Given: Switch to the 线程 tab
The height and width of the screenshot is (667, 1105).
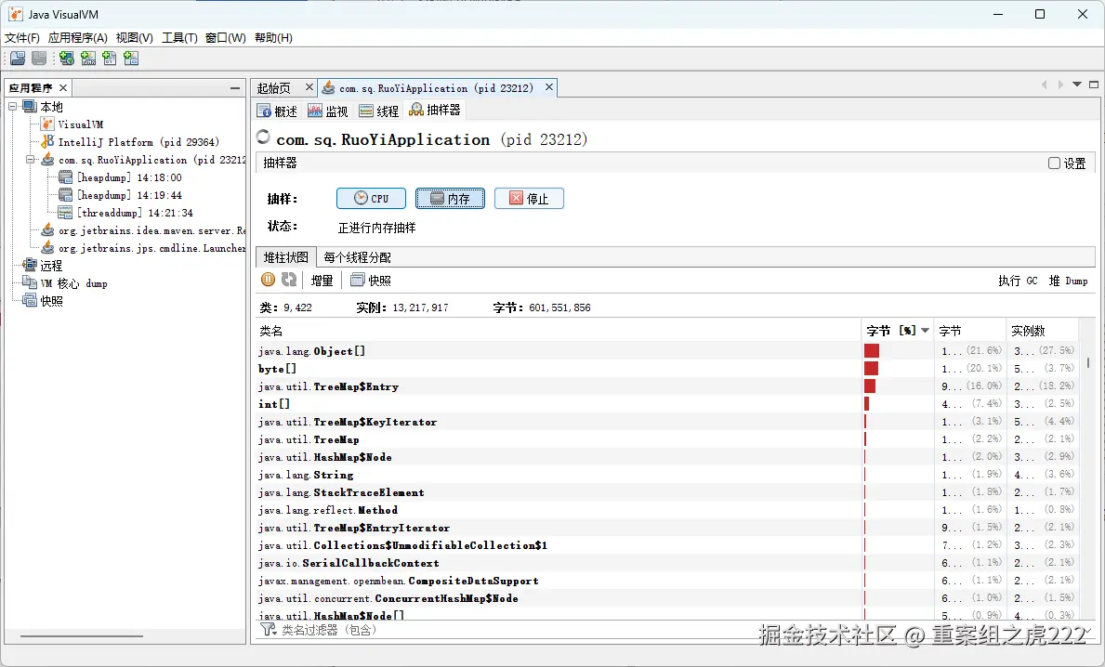Looking at the screenshot, I should click(379, 111).
